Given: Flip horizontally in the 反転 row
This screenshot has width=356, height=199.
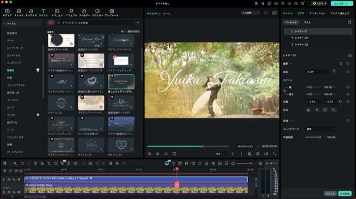Looking at the screenshot, I should 308,110.
